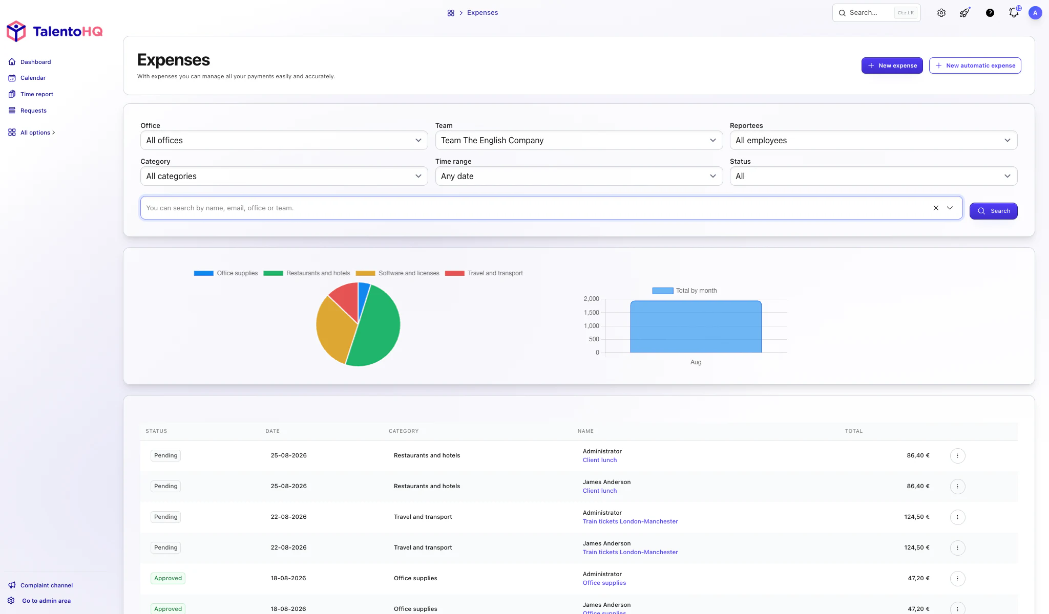Open Client lunch link under Administrator

click(x=600, y=460)
